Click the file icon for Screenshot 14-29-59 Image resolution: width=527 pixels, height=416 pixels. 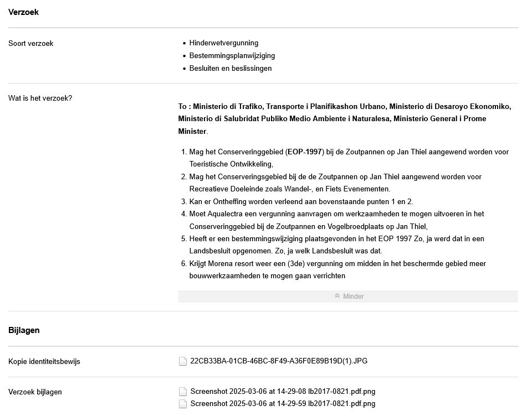183,404
